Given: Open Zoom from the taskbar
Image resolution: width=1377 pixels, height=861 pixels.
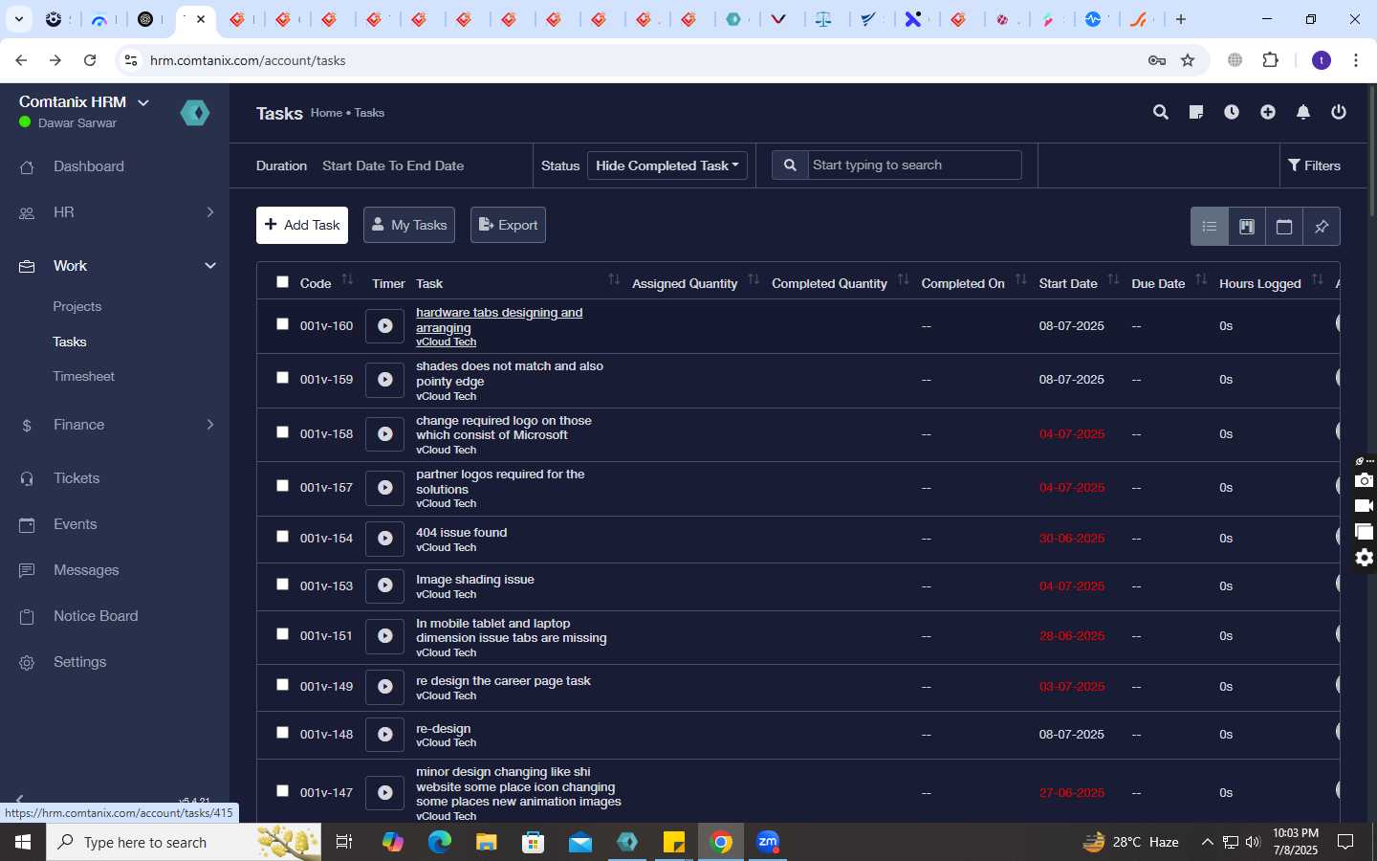Looking at the screenshot, I should (768, 842).
